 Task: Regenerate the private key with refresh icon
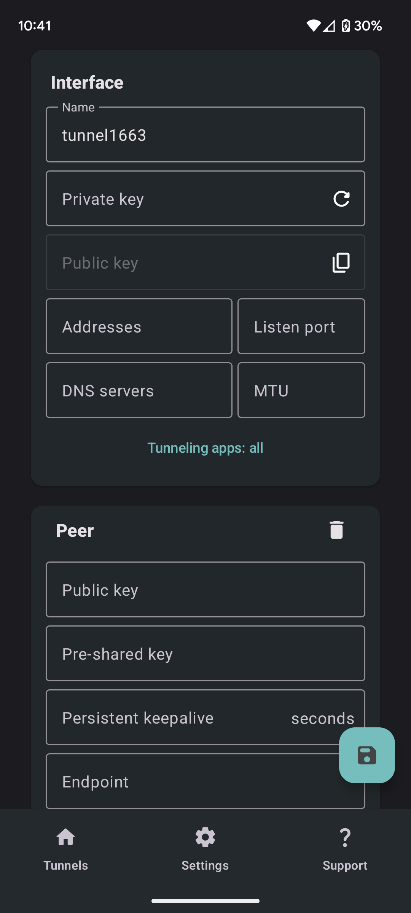tap(341, 199)
